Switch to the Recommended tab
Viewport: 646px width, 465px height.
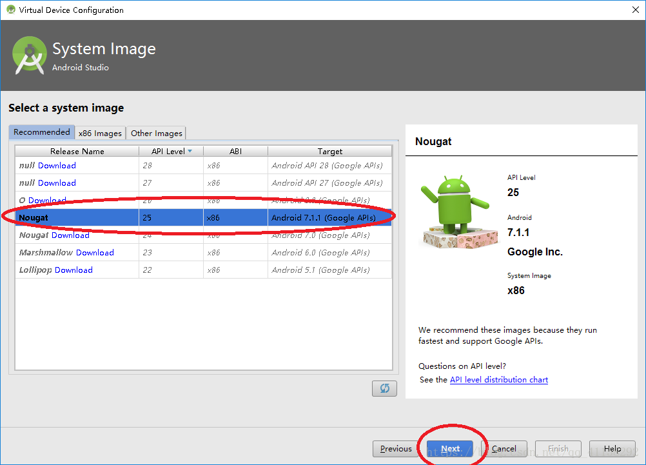[x=42, y=132]
